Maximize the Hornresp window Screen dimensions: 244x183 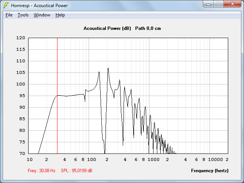coord(218,4)
